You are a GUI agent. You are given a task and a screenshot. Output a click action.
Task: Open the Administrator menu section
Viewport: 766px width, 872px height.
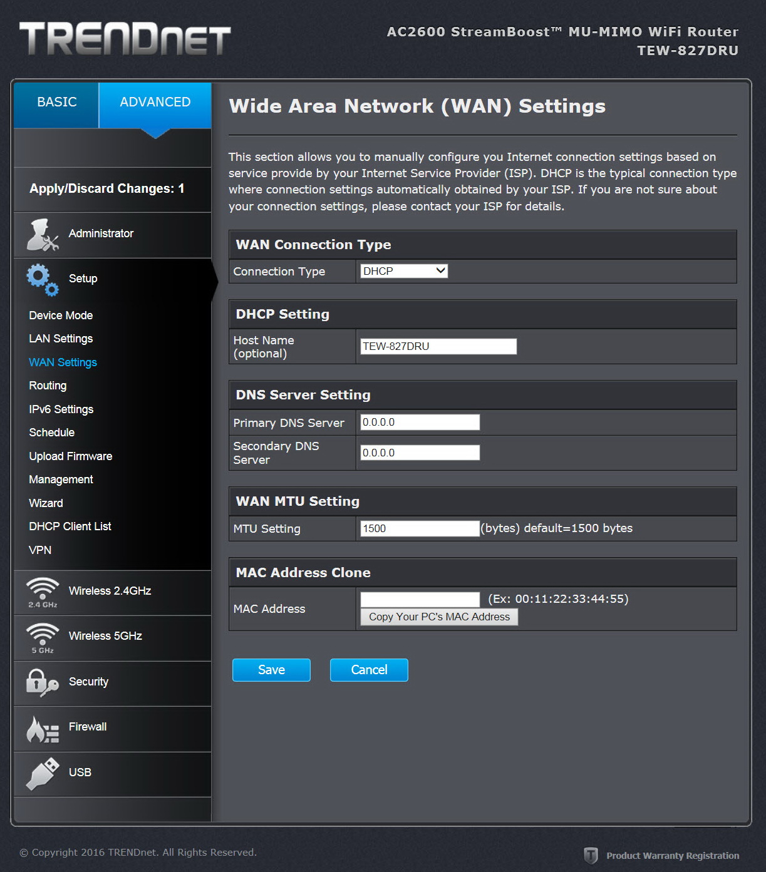pos(113,235)
